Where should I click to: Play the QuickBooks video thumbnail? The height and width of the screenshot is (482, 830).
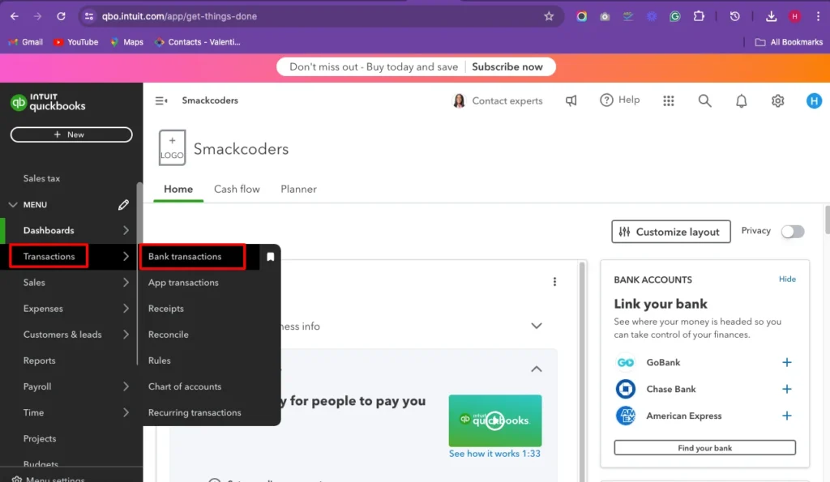coord(495,420)
